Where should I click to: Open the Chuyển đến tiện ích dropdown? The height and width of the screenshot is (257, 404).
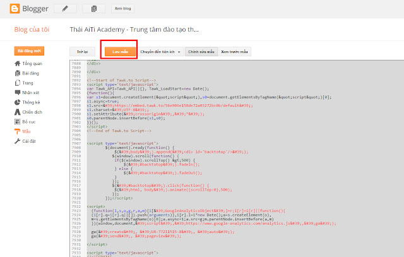[160, 52]
